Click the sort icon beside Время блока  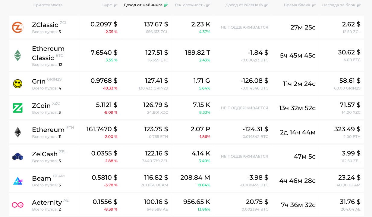314,5
